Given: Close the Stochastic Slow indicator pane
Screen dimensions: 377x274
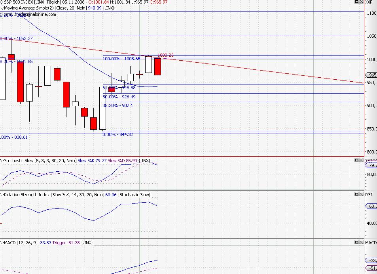Looking at the screenshot, I should [361, 160].
